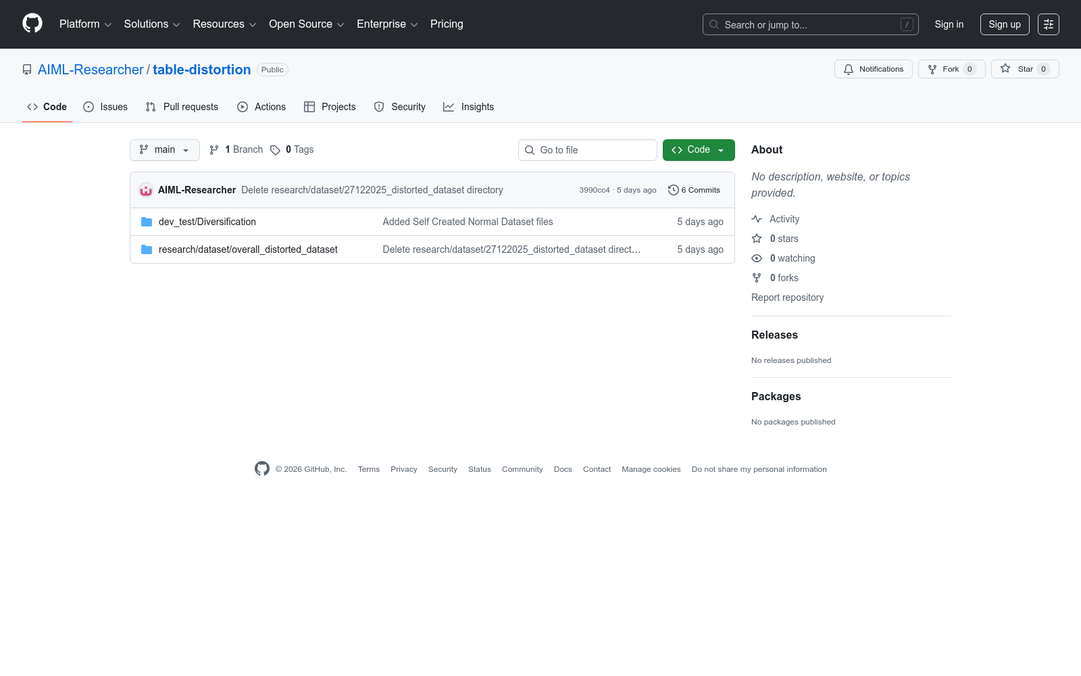Click the Sign up button
The height and width of the screenshot is (676, 1081).
pyautogui.click(x=1005, y=24)
